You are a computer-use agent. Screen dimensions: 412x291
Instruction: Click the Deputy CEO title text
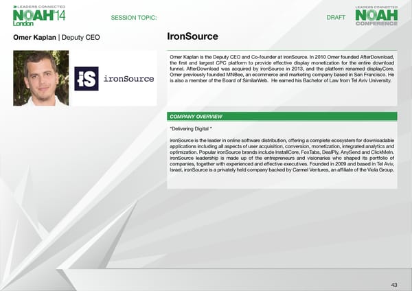81,37
